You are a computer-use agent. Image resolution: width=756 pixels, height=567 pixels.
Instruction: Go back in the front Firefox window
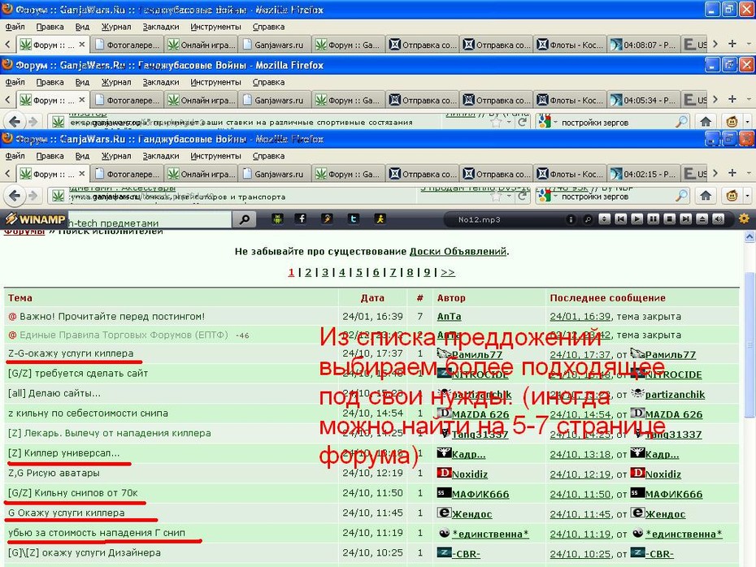tap(15, 196)
